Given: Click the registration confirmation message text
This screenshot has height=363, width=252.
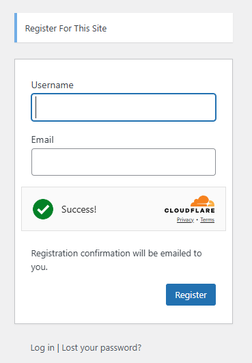Looking at the screenshot, I should coord(117,260).
